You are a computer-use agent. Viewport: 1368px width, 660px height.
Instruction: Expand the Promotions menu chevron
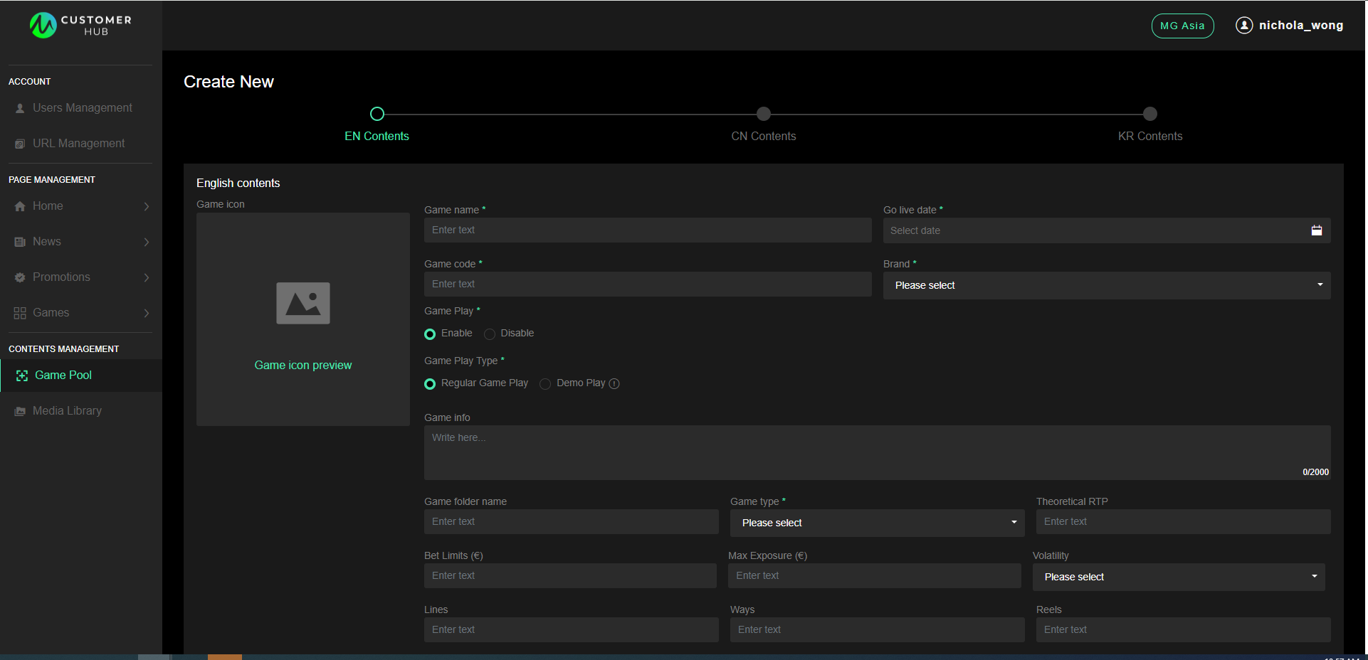click(147, 277)
